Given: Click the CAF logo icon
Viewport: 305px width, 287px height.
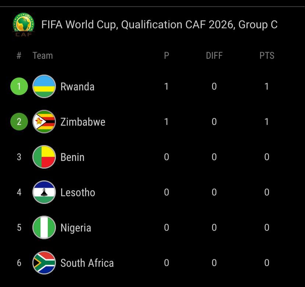Looking at the screenshot, I should (x=24, y=25).
